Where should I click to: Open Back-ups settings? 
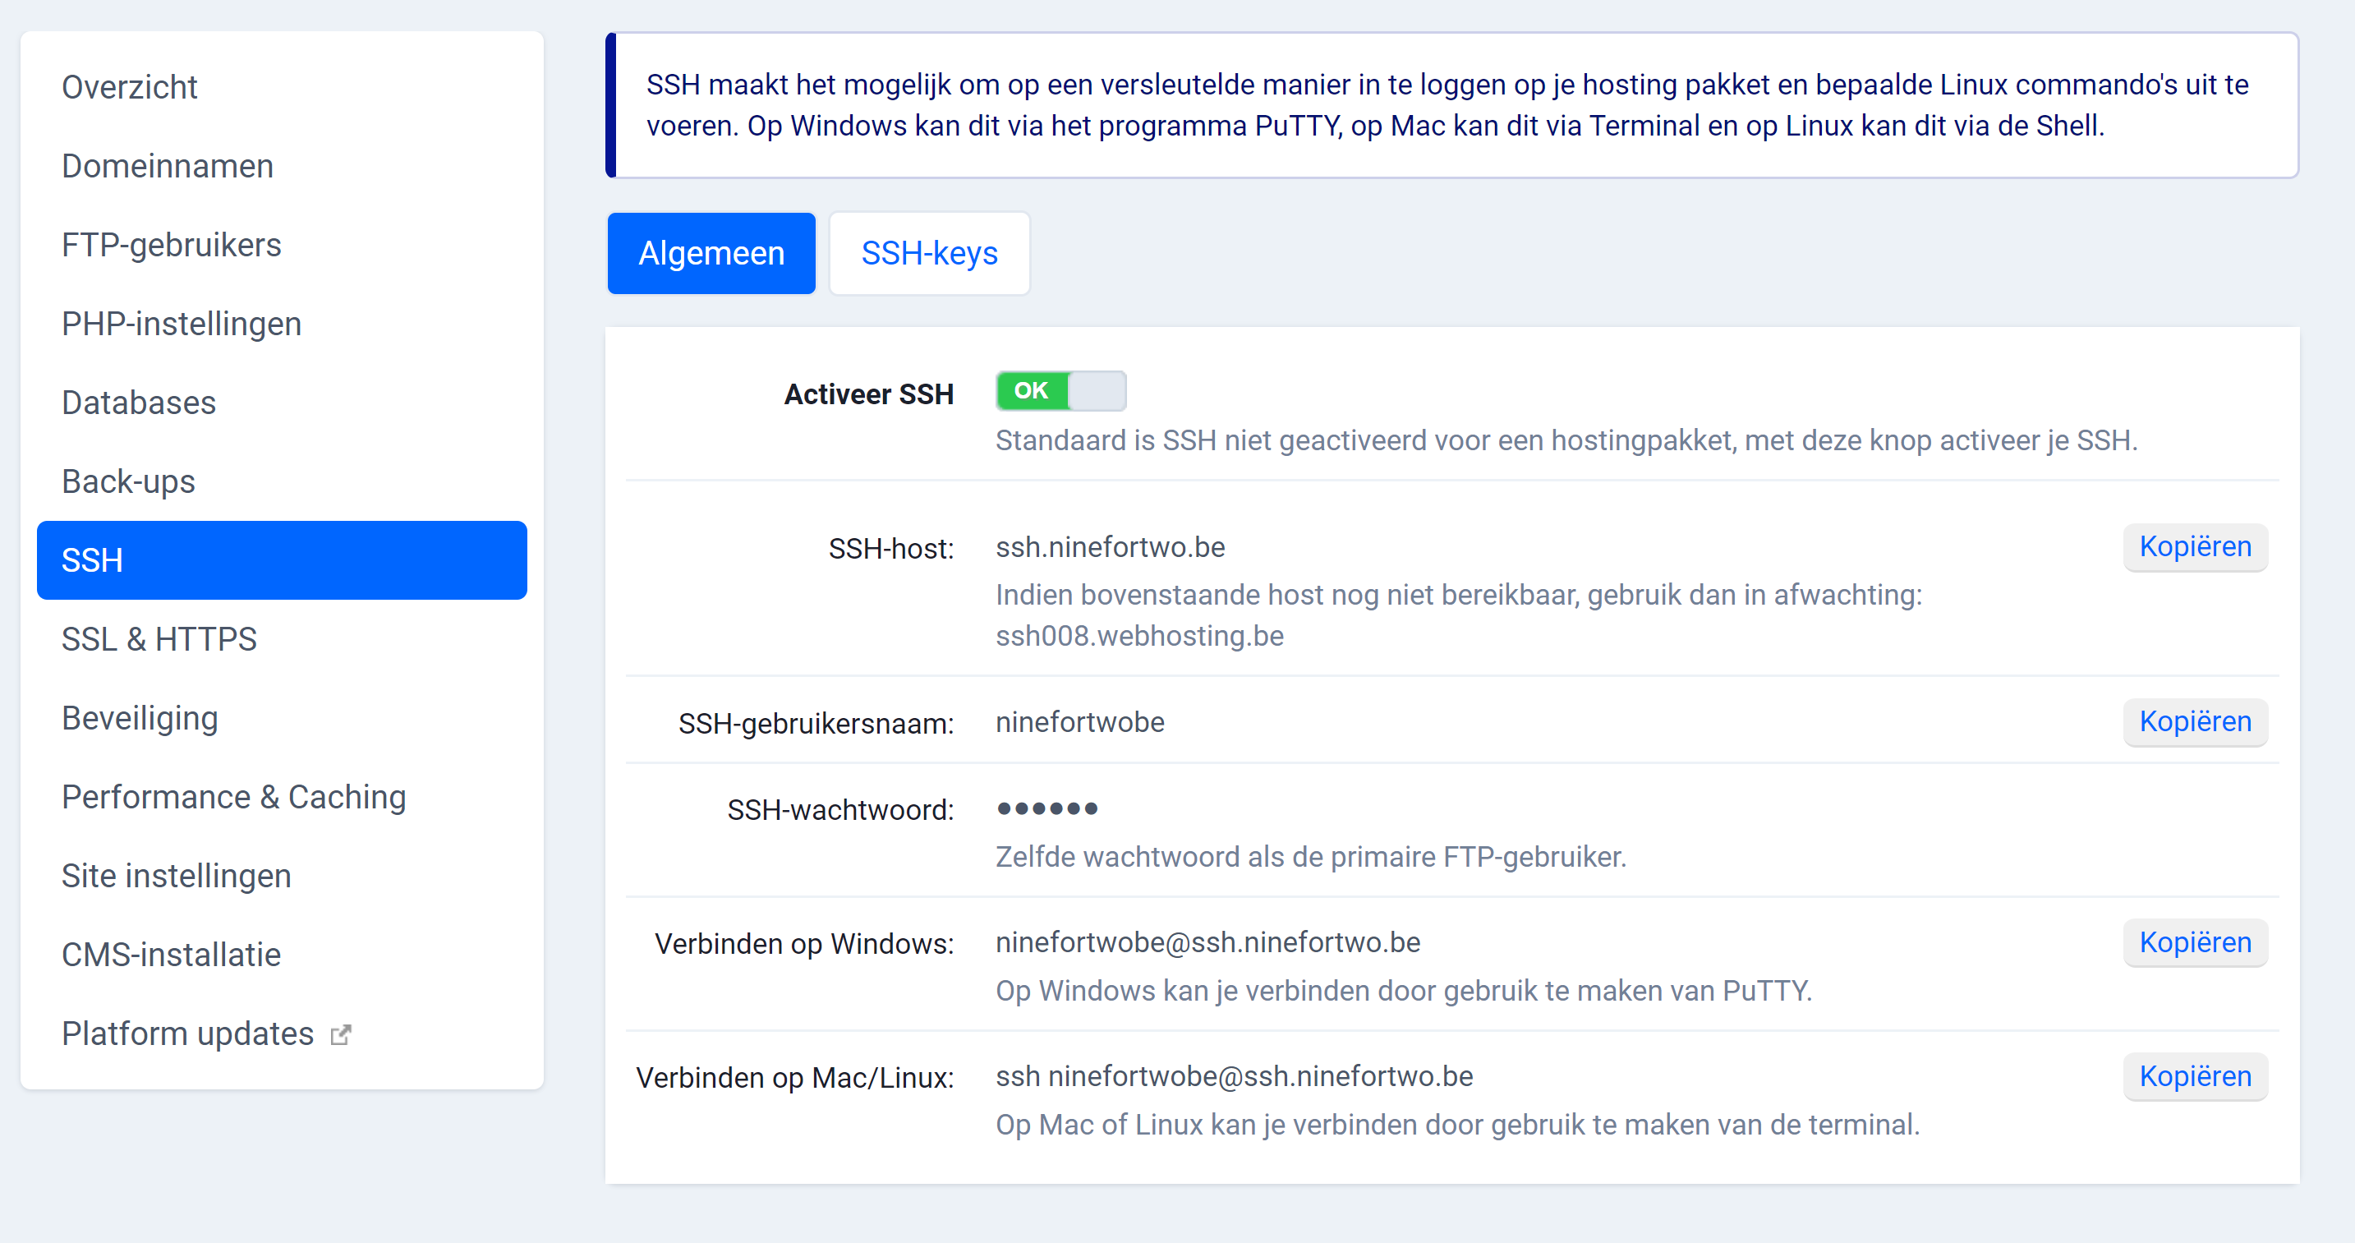point(128,481)
